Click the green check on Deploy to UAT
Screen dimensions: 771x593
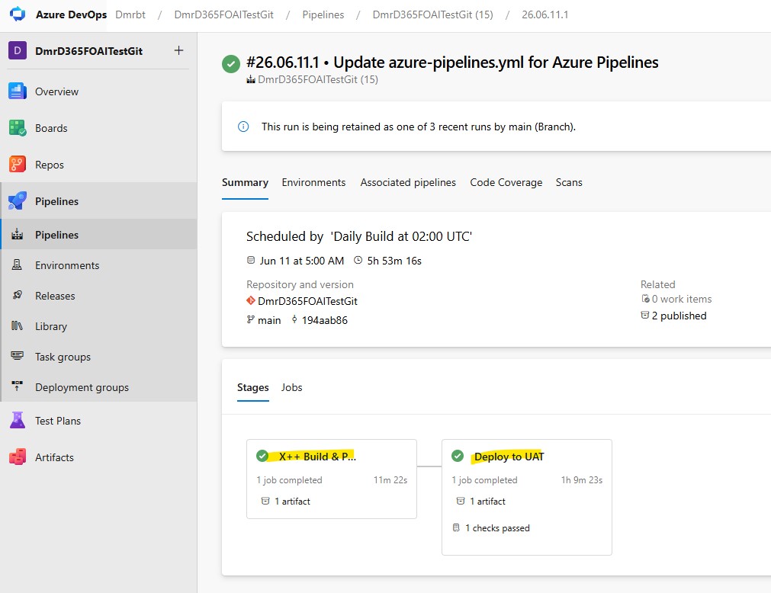coord(458,456)
